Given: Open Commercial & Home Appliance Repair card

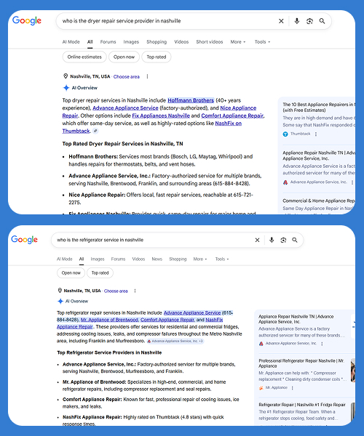Looking at the screenshot, I should (319, 201).
